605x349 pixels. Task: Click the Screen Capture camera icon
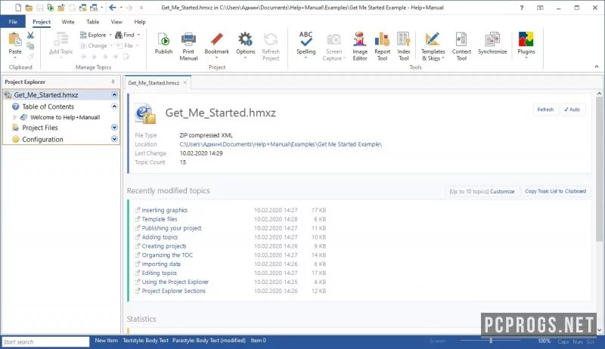click(x=334, y=39)
